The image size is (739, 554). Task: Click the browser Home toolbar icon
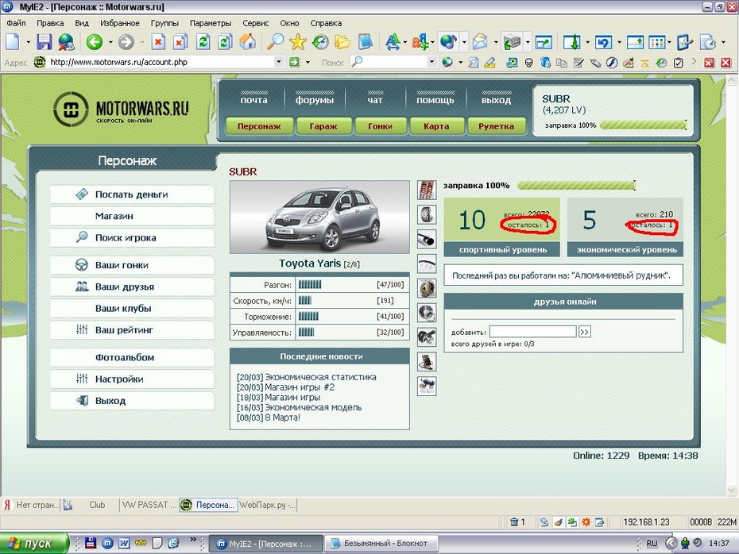tap(248, 42)
